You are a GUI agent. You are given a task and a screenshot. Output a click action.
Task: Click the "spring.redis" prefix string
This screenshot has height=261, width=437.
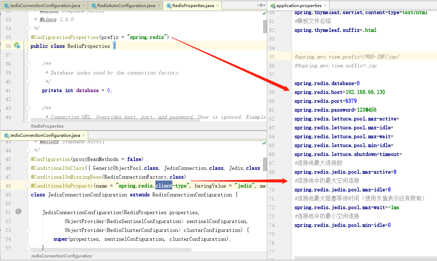click(x=147, y=37)
